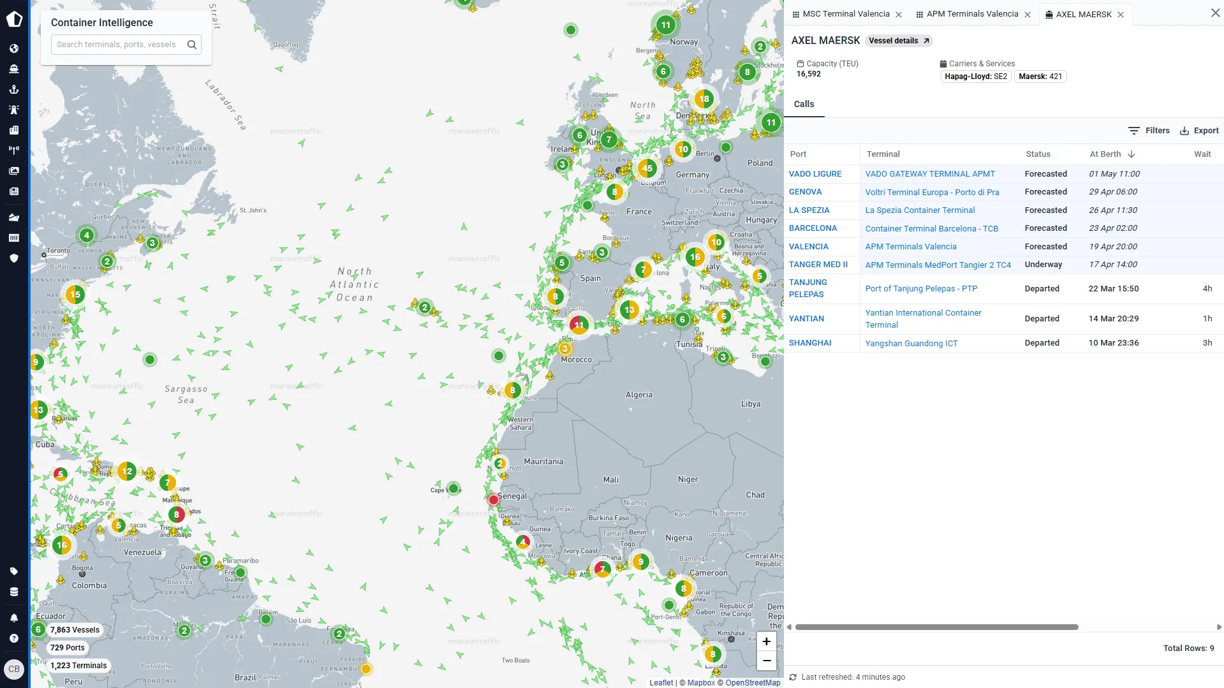Image resolution: width=1224 pixels, height=688 pixels.
Task: Sort by Wait column header
Action: point(1202,154)
